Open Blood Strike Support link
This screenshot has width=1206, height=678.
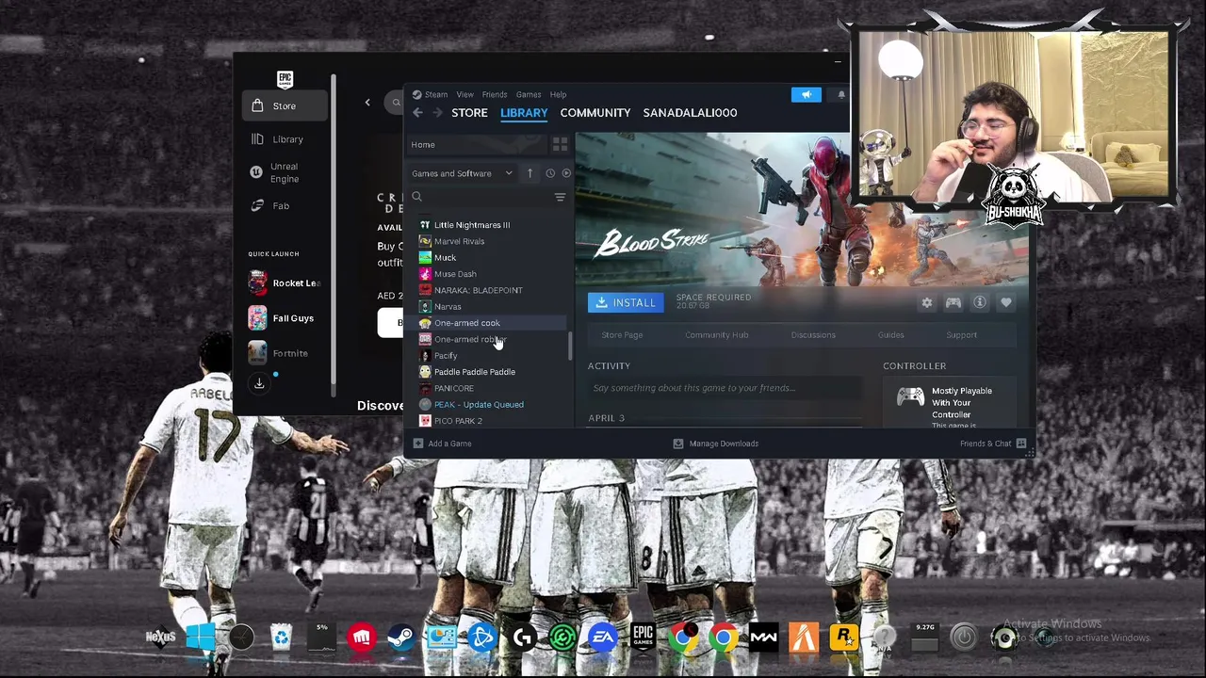[961, 335]
